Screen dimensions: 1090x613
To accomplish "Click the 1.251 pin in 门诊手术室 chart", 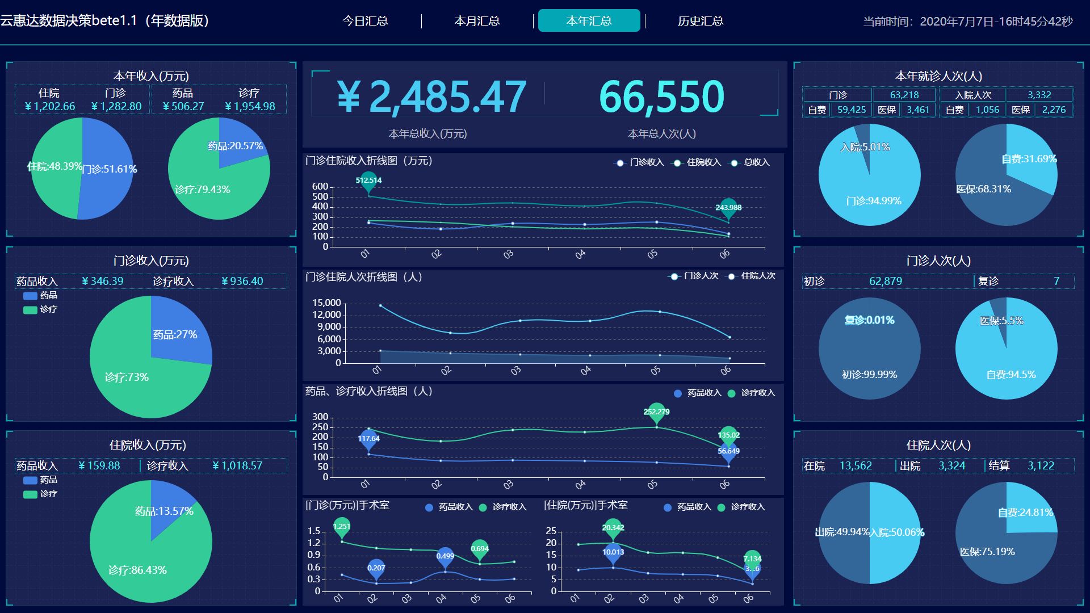I will [x=342, y=527].
